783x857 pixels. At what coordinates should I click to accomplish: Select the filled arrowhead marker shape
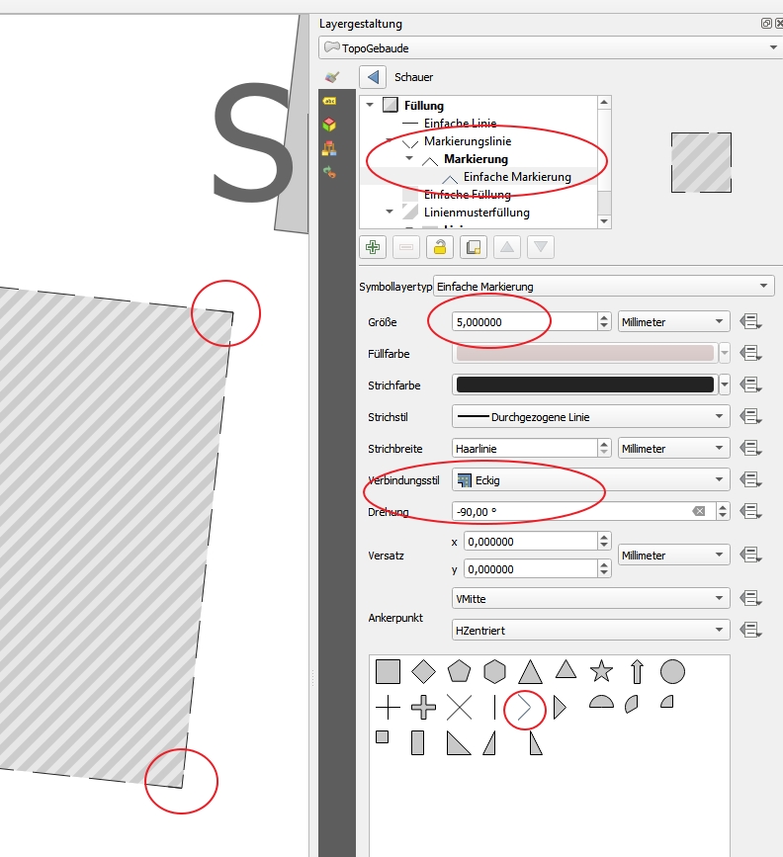560,707
